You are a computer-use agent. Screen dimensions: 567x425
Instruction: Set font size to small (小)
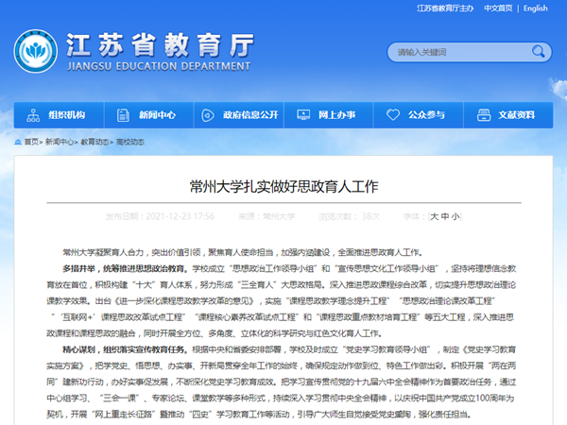pos(455,216)
